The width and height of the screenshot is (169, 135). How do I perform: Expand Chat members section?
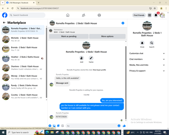147,59
